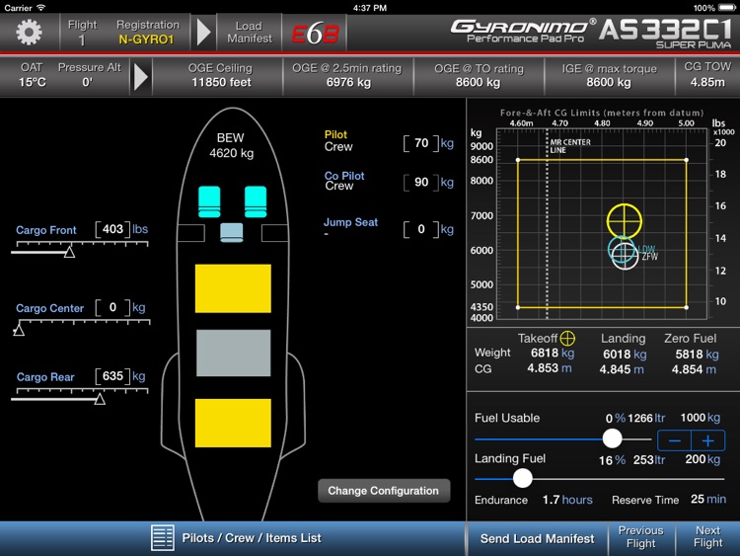The width and height of the screenshot is (740, 556).
Task: Tap the Cargo Front weight field 403
Action: tap(112, 229)
